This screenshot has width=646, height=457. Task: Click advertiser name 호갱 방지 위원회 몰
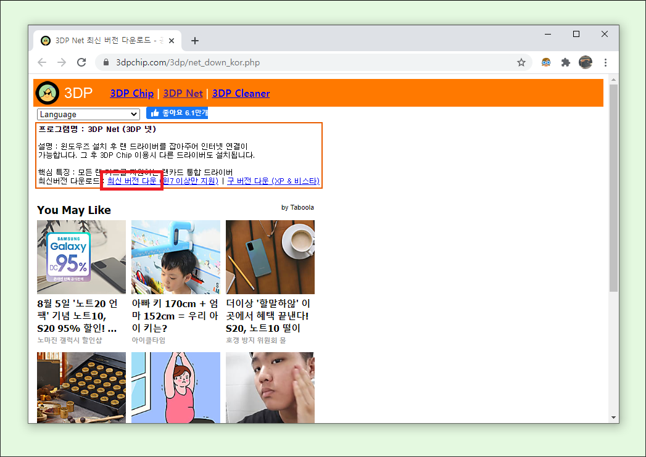256,340
